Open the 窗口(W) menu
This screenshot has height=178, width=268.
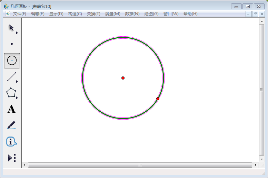[x=171, y=14]
